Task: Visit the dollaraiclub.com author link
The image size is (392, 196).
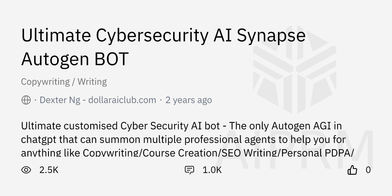Action: pyautogui.click(x=122, y=100)
